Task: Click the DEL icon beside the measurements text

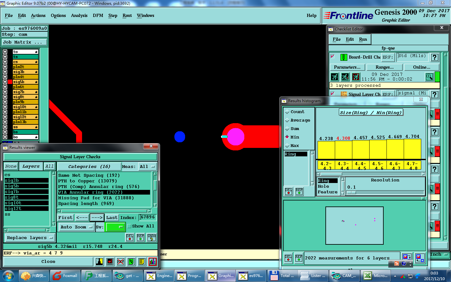Action: [x=288, y=258]
